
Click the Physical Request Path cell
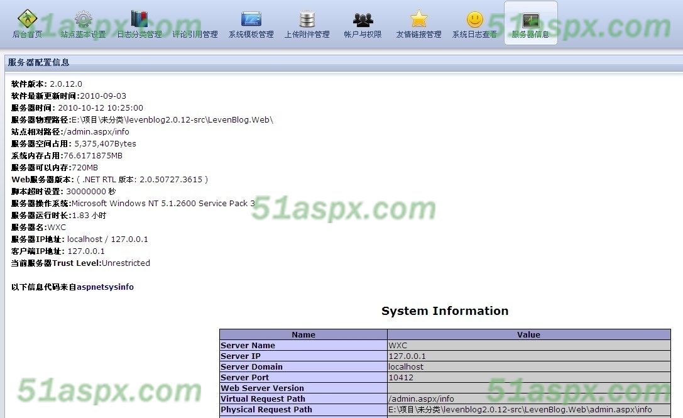click(x=303, y=409)
